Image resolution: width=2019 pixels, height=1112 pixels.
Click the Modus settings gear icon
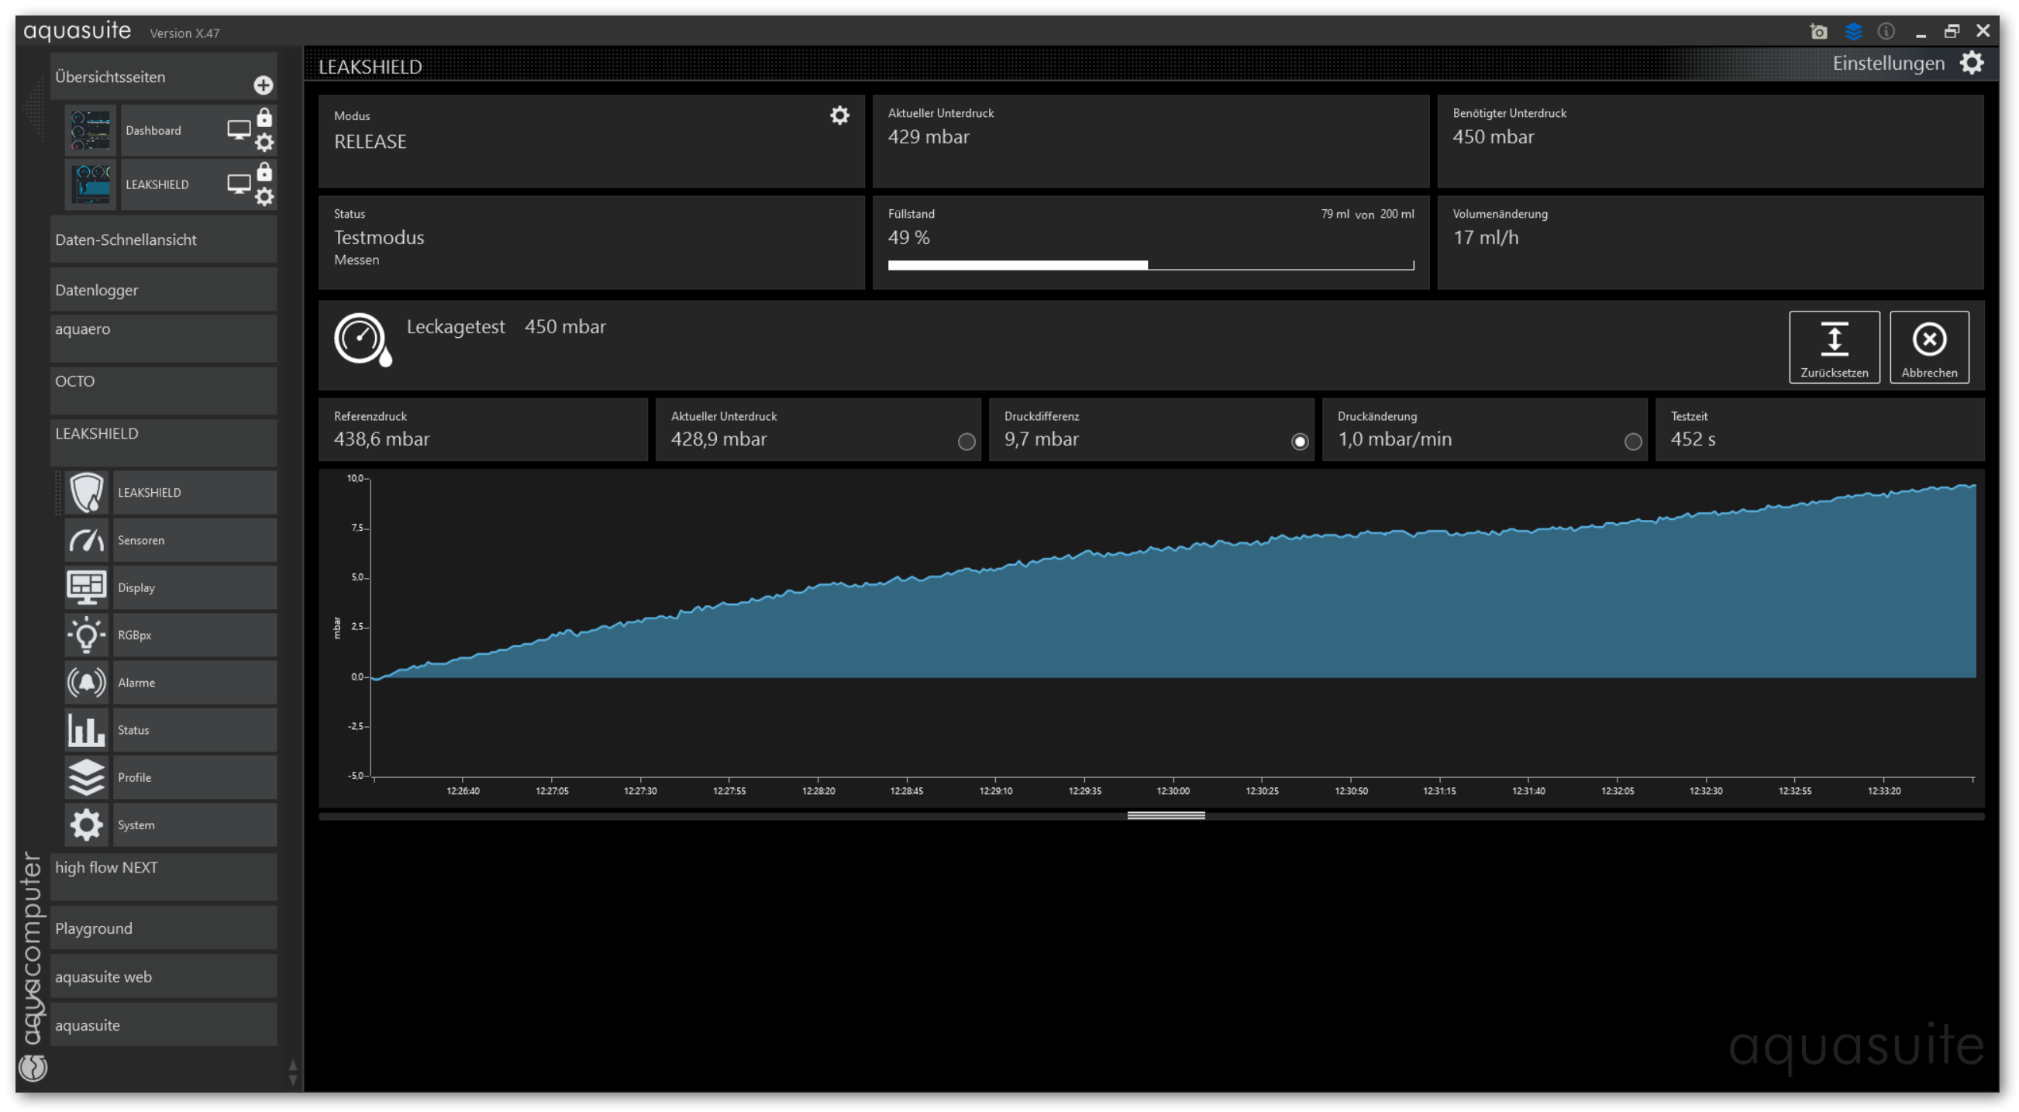(x=839, y=116)
